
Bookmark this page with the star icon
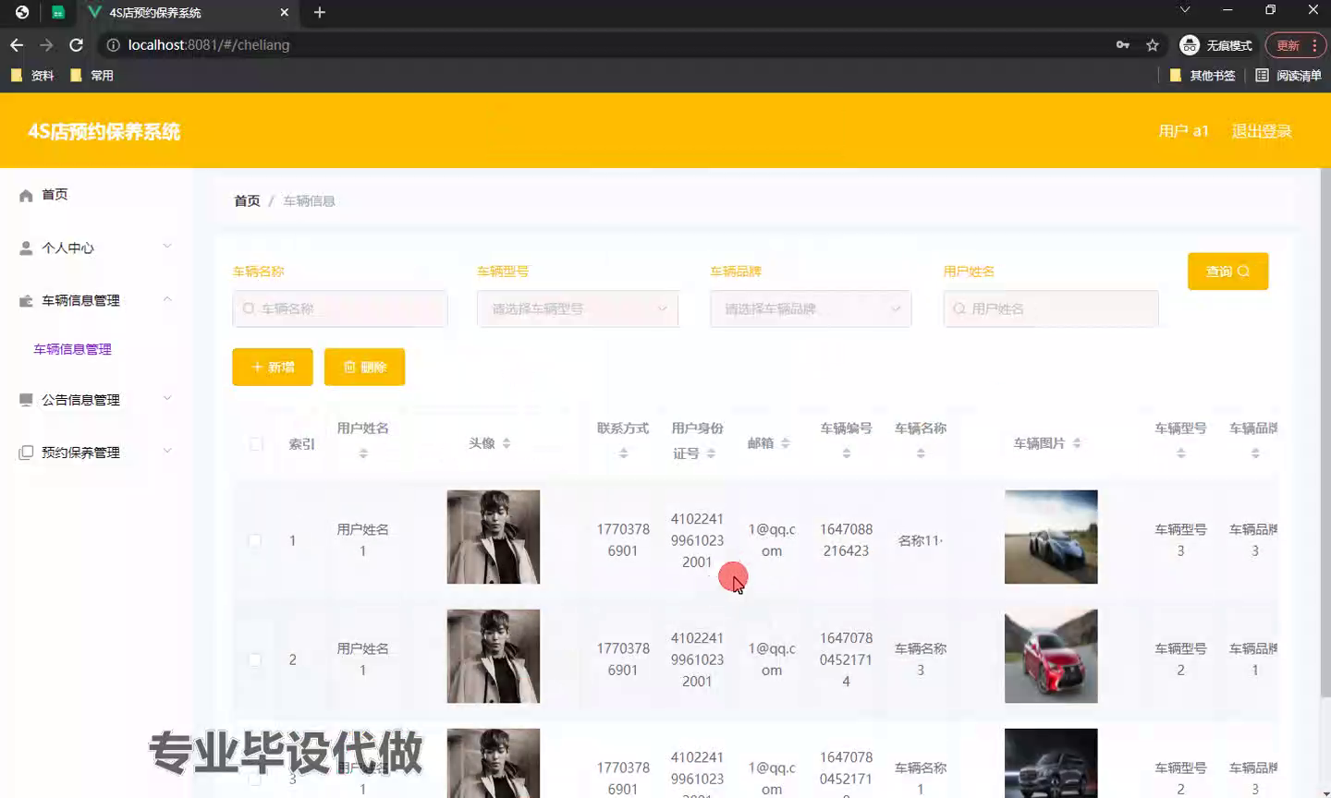point(1153,44)
